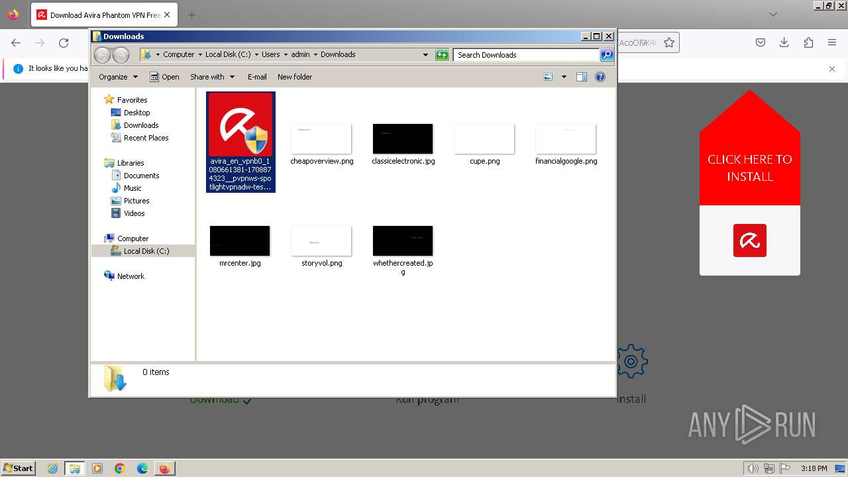Click the Search Downloads input field
Screen dimensions: 848x477
(527, 55)
